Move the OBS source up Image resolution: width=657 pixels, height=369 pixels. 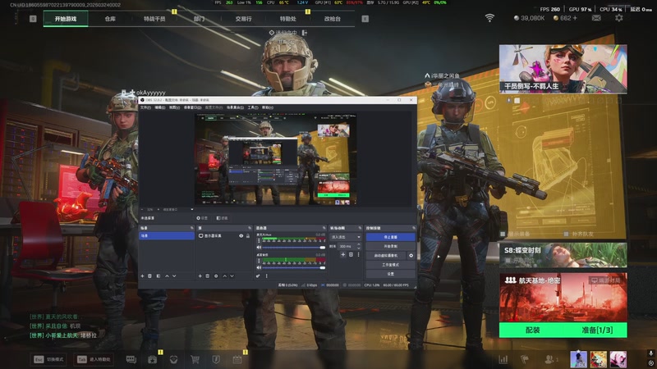[224, 276]
